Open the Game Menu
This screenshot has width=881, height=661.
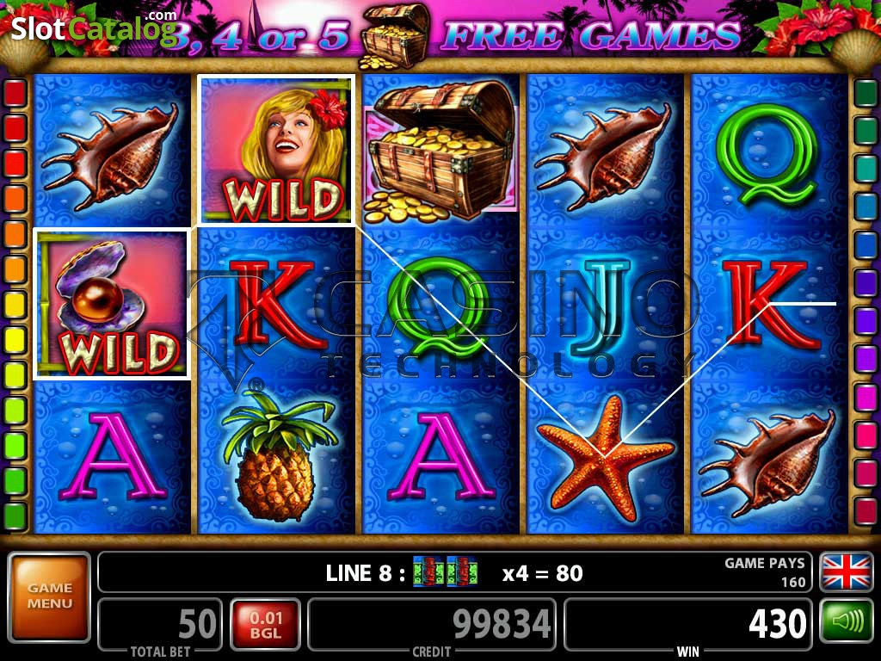click(49, 597)
